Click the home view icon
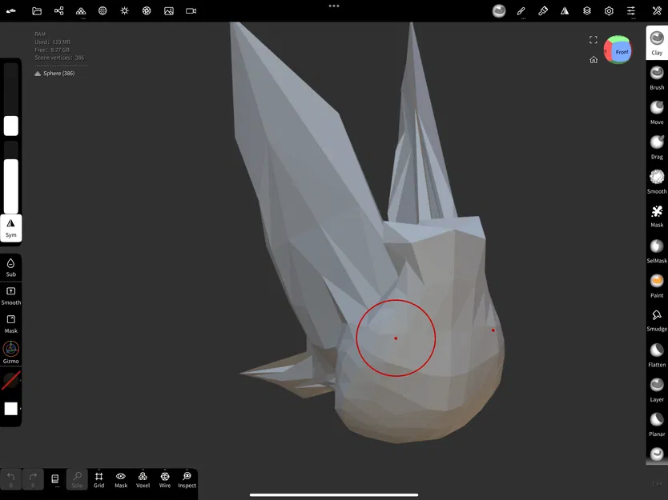This screenshot has width=668, height=500. pyautogui.click(x=594, y=60)
